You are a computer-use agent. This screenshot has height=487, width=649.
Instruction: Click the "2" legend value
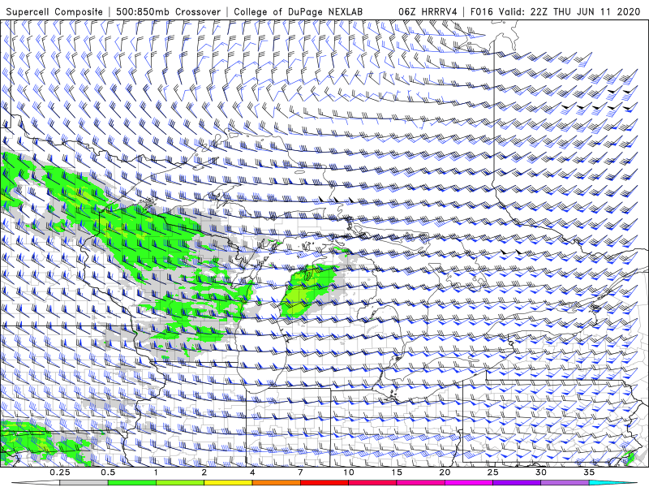point(204,472)
